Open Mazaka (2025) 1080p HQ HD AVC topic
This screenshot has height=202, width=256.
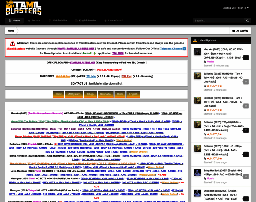[223, 54]
